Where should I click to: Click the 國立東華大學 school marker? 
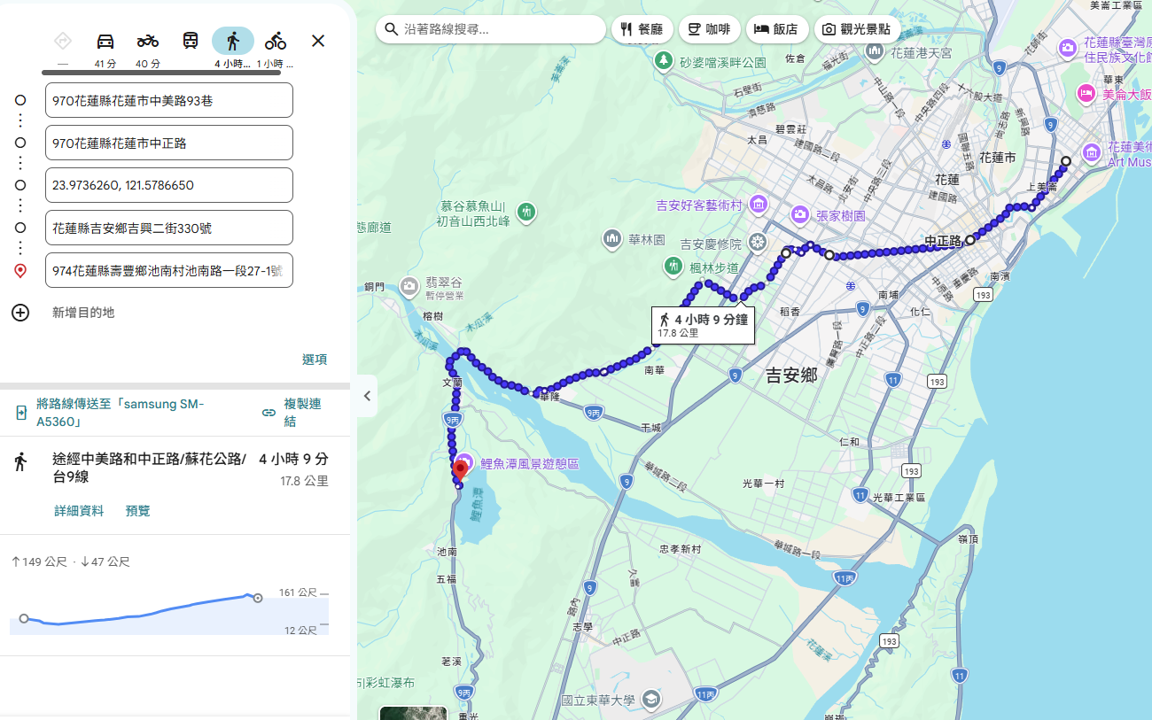click(652, 699)
